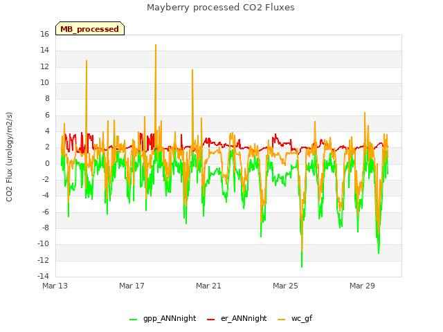Select the MB_processed label tab
The image size is (443, 332).
pyautogui.click(x=90, y=28)
